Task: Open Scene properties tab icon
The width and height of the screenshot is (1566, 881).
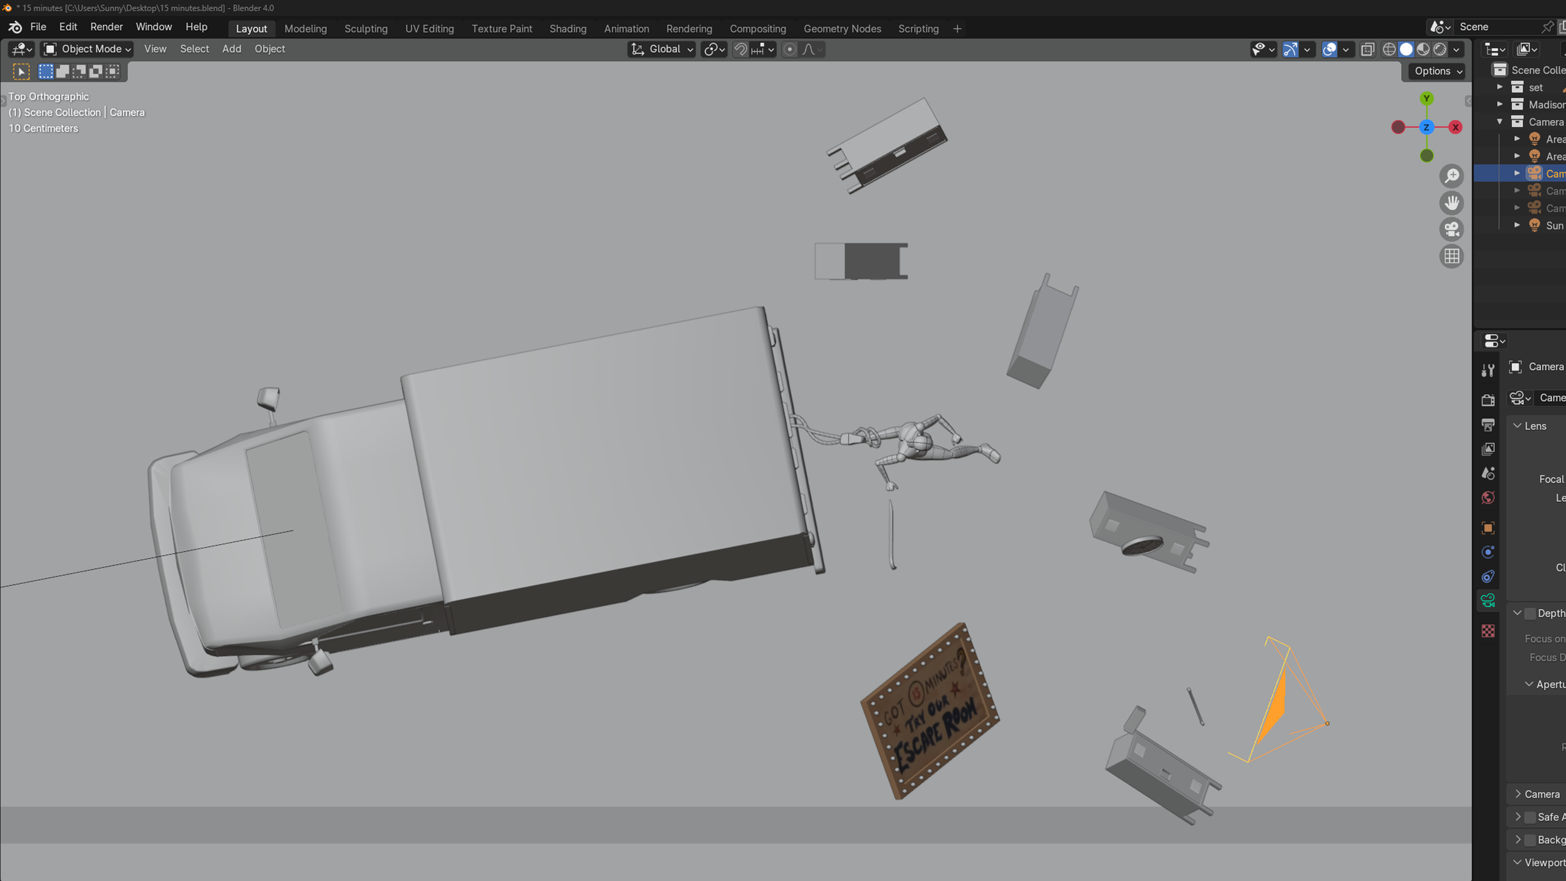Action: tap(1488, 473)
